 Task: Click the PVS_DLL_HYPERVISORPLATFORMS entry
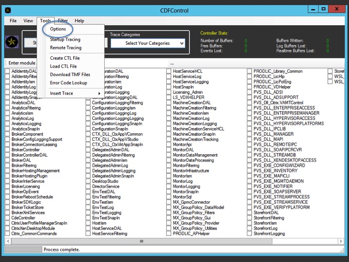[288, 124]
